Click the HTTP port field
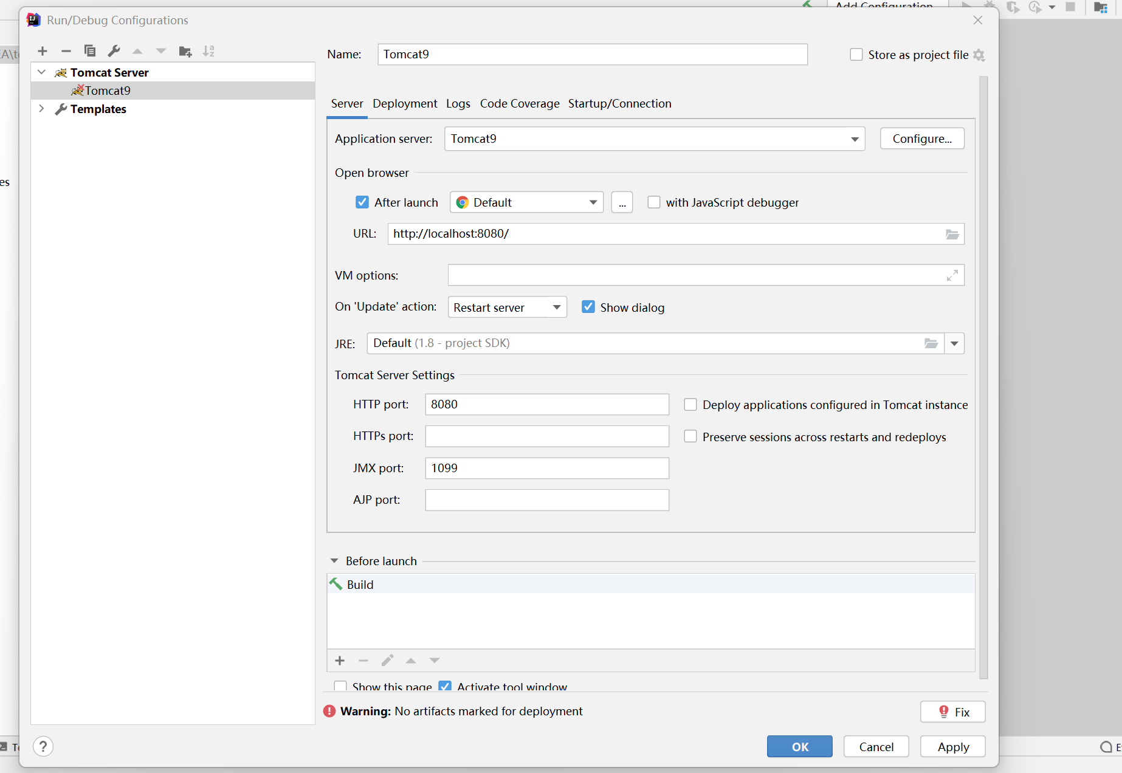This screenshot has width=1122, height=773. point(547,404)
